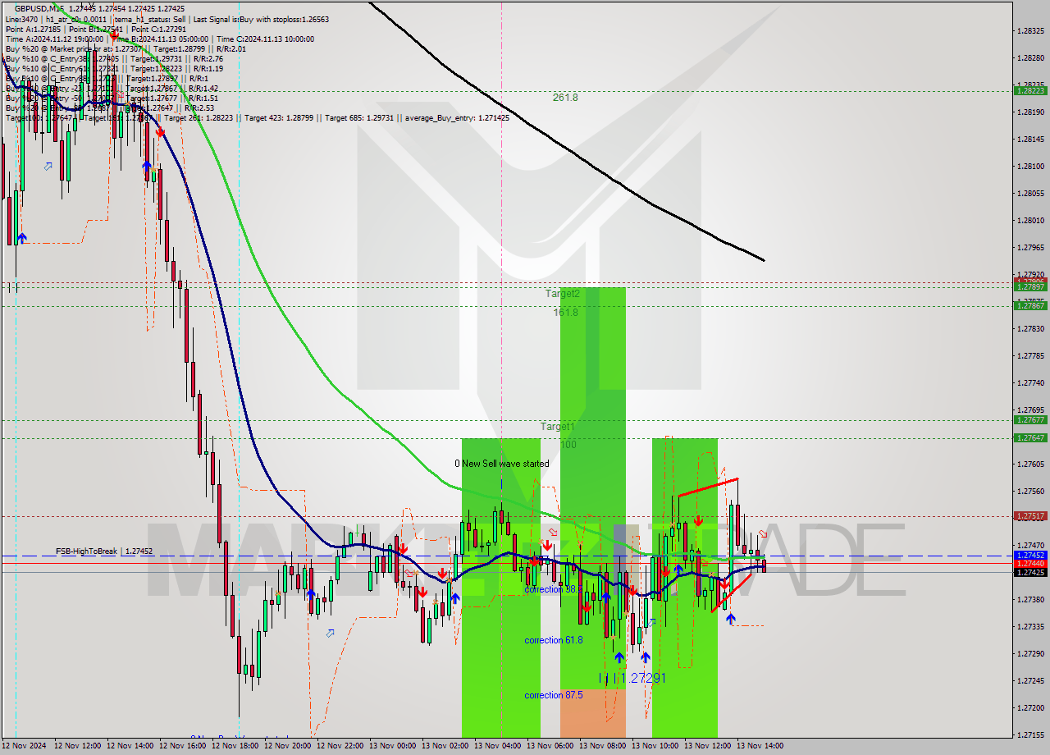Image resolution: width=1050 pixels, height=755 pixels.
Task: Click the Target1 label
Action: (557, 427)
